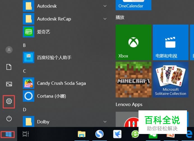Open the Settings gear icon

click(x=9, y=101)
